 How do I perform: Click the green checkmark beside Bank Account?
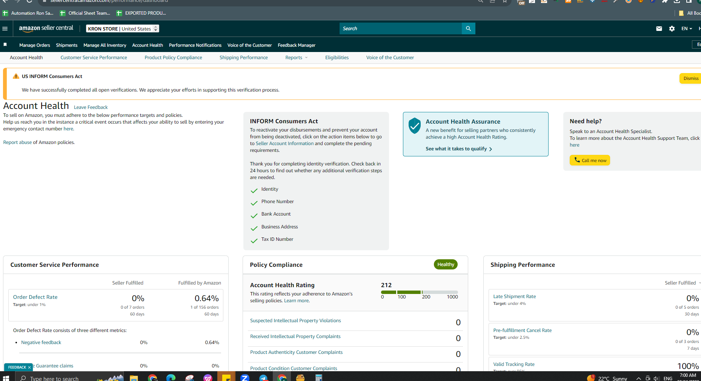[x=254, y=216]
